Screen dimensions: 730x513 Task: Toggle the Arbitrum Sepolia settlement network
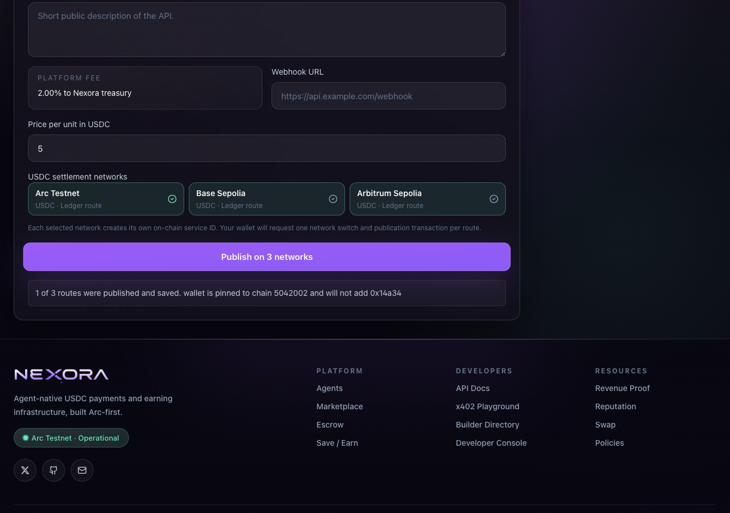(428, 199)
